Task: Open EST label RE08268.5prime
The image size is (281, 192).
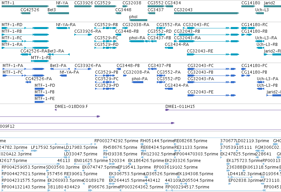Action: pyautogui.click(x=191, y=141)
